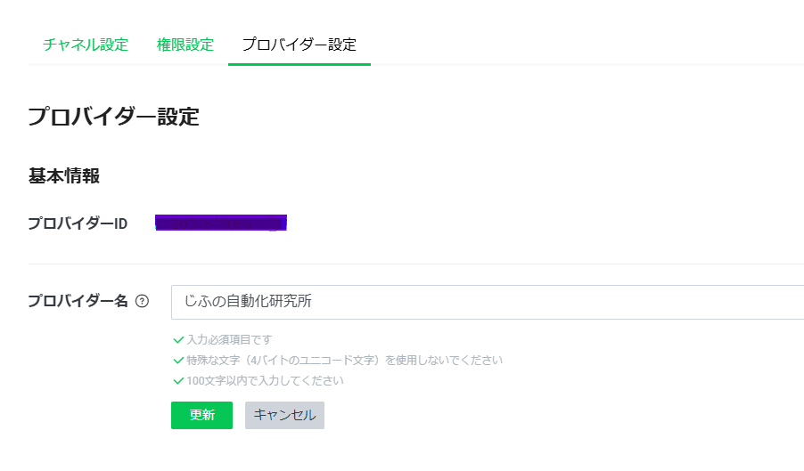Select the プロバイダー設定 tab
804x471 pixels.
coord(299,45)
